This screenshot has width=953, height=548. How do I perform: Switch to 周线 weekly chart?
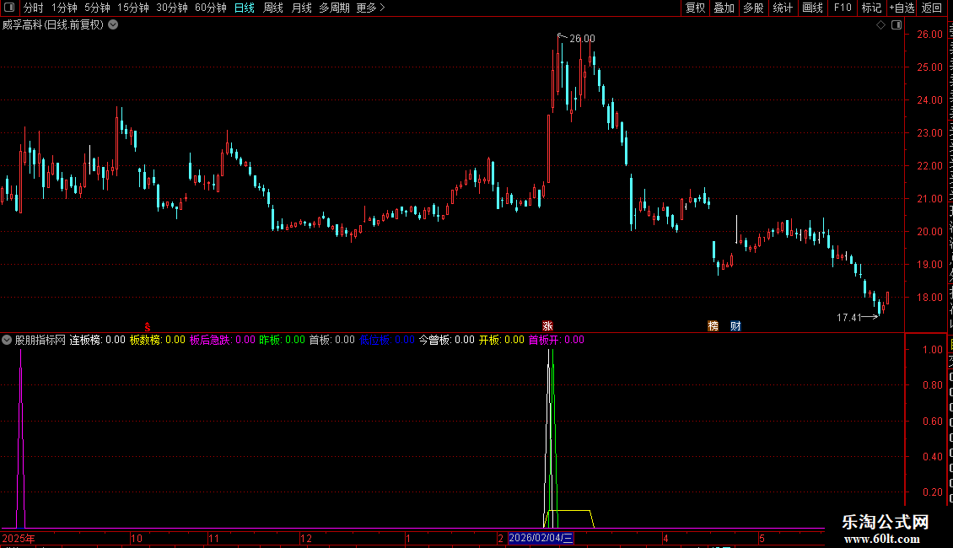273,8
